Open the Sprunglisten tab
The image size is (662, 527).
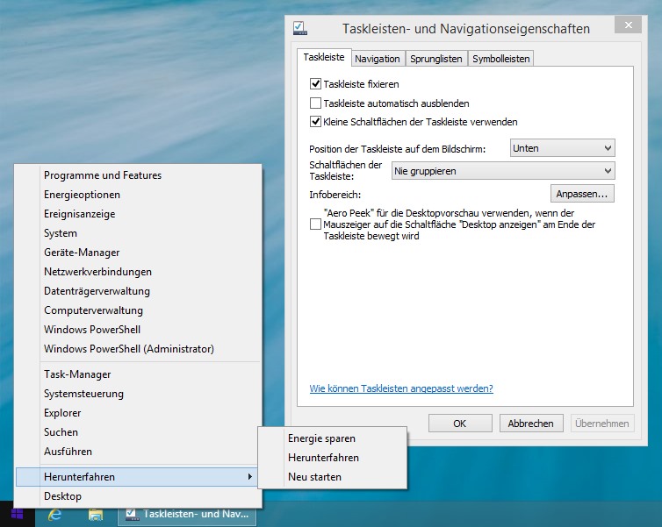[x=436, y=59]
